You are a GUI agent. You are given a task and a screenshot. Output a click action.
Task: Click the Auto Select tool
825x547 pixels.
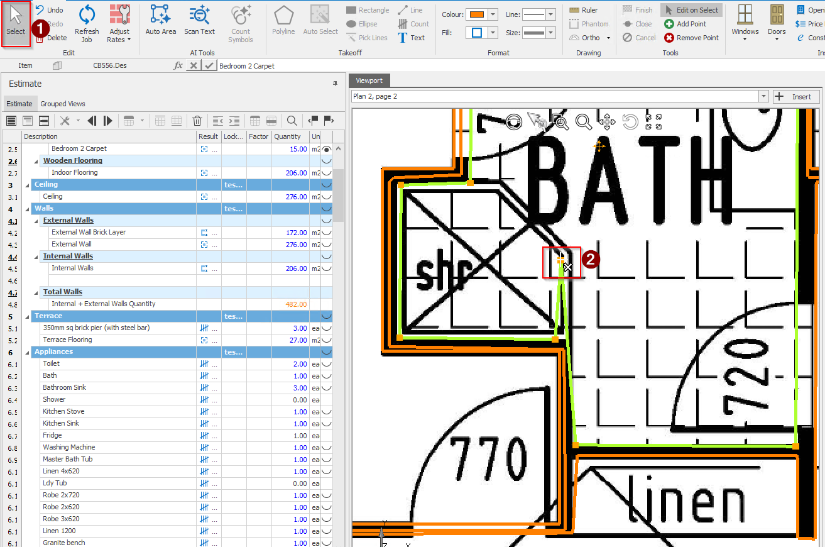click(320, 21)
